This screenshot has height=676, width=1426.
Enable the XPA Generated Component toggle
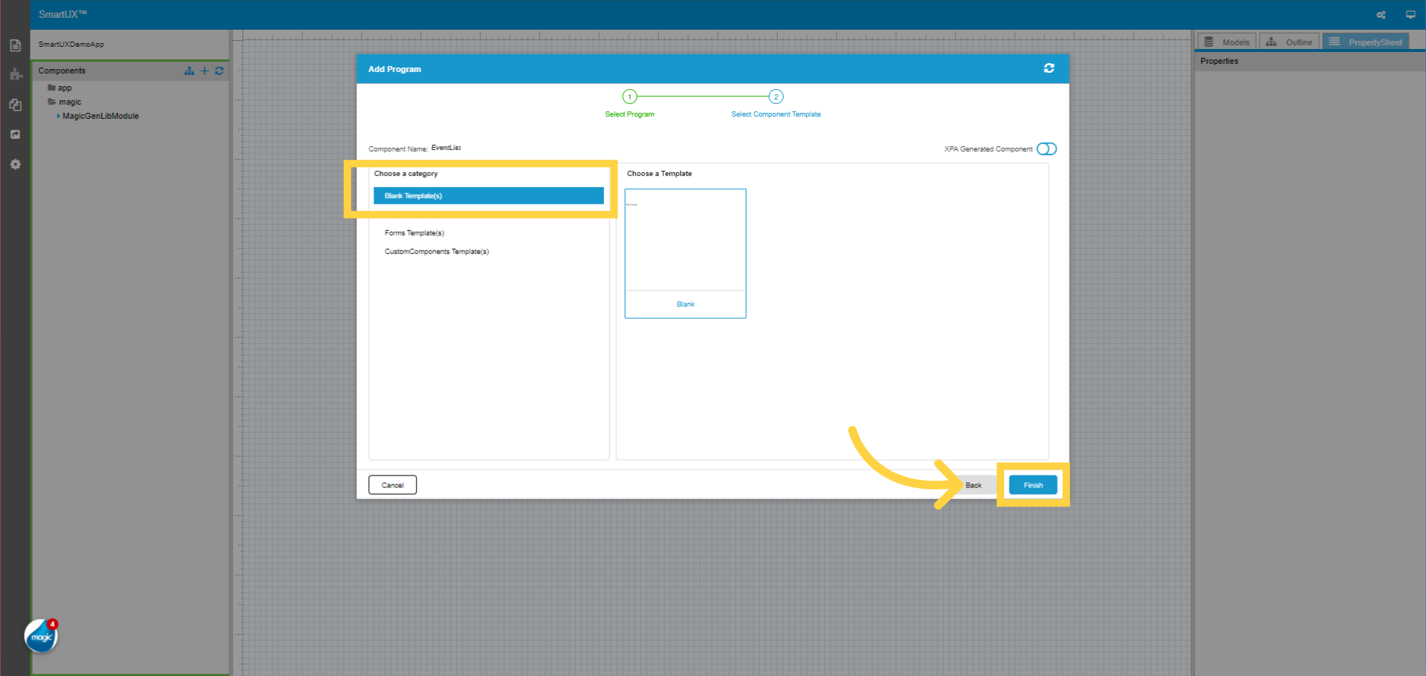pos(1046,149)
